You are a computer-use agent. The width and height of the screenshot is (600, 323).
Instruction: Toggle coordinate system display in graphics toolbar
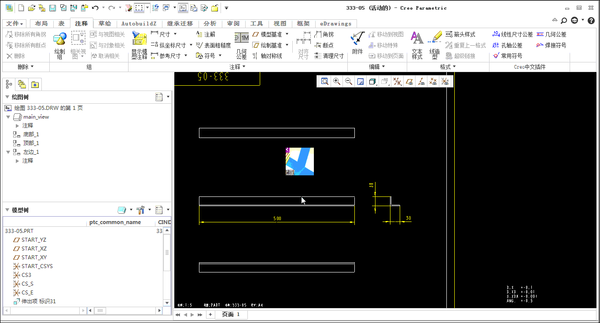click(x=445, y=81)
